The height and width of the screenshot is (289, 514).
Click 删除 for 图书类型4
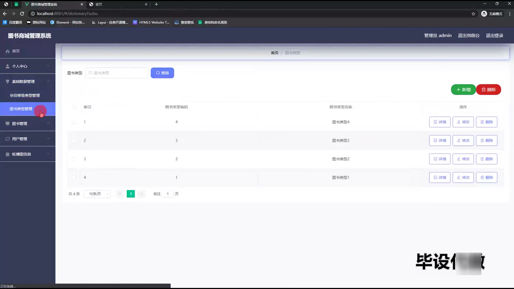coord(487,122)
